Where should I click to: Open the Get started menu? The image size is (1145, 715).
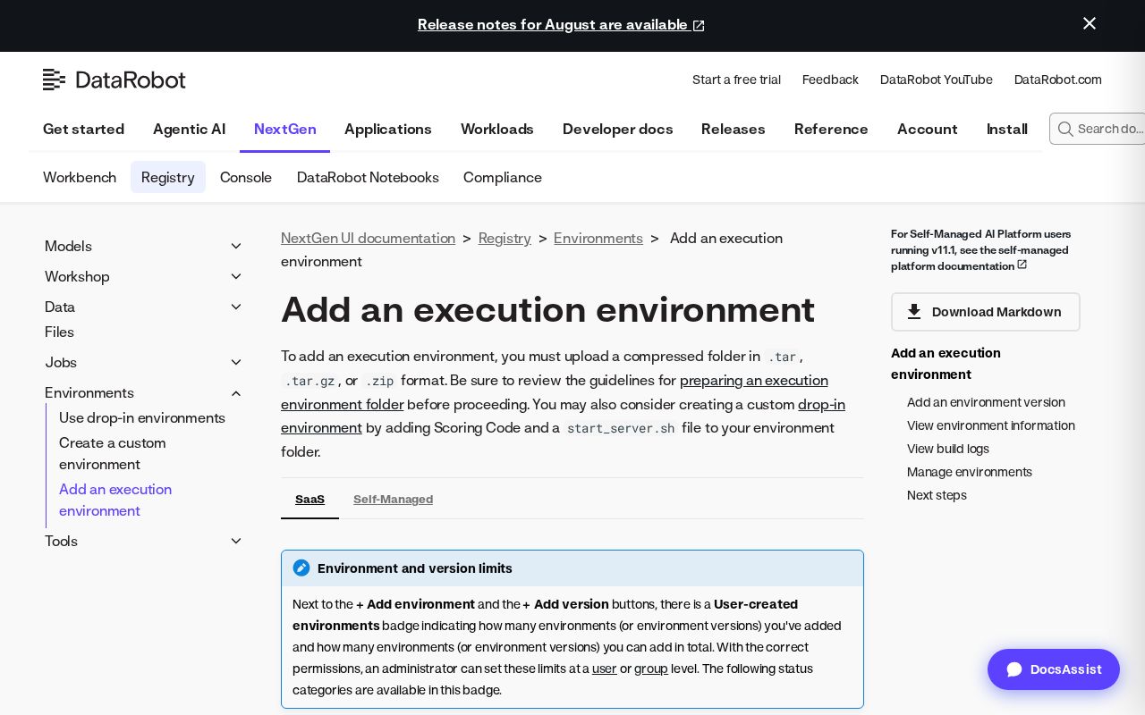83,129
